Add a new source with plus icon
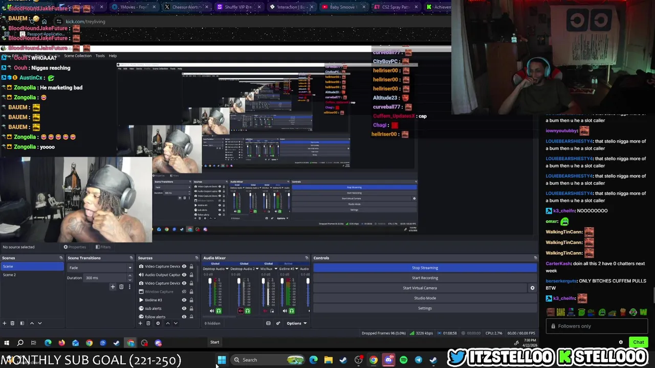Screen dimensions: 655x368 point(140,323)
